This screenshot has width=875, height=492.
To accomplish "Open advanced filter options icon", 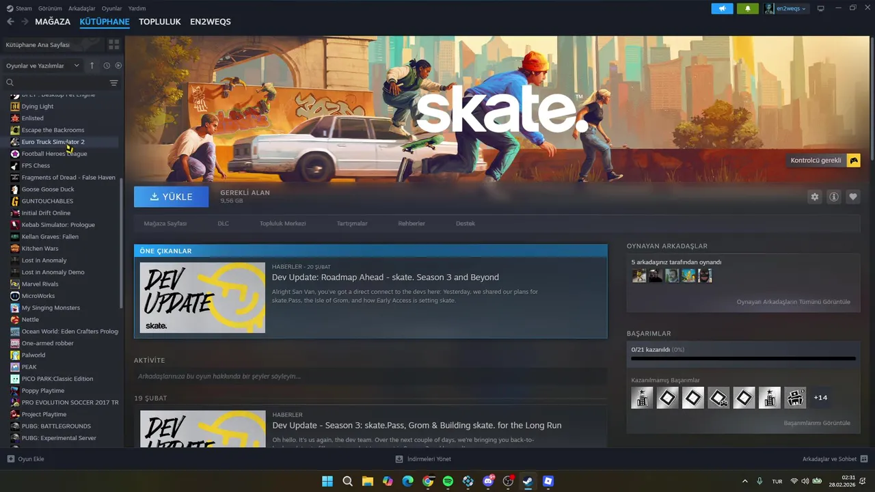I will tap(113, 83).
